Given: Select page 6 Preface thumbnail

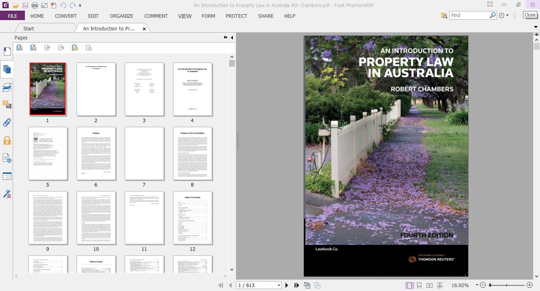Looking at the screenshot, I should 96,153.
